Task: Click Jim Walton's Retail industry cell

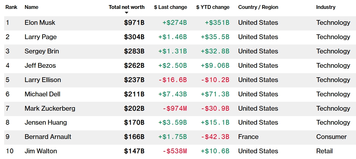Action: (324, 151)
